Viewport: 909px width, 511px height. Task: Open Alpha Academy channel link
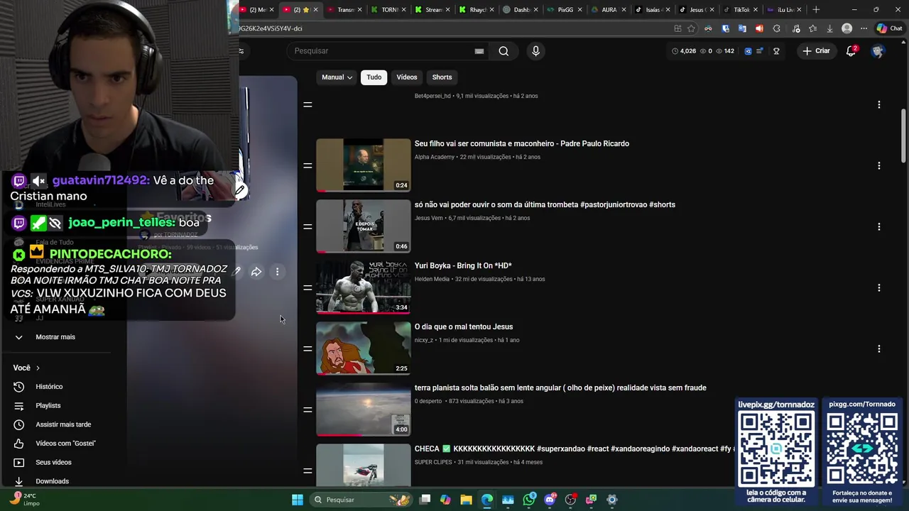(x=435, y=157)
